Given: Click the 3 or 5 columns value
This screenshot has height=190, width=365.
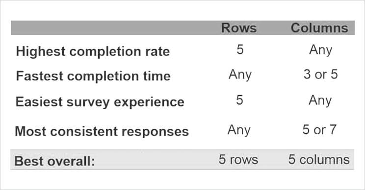Looking at the screenshot, I should click(320, 74).
